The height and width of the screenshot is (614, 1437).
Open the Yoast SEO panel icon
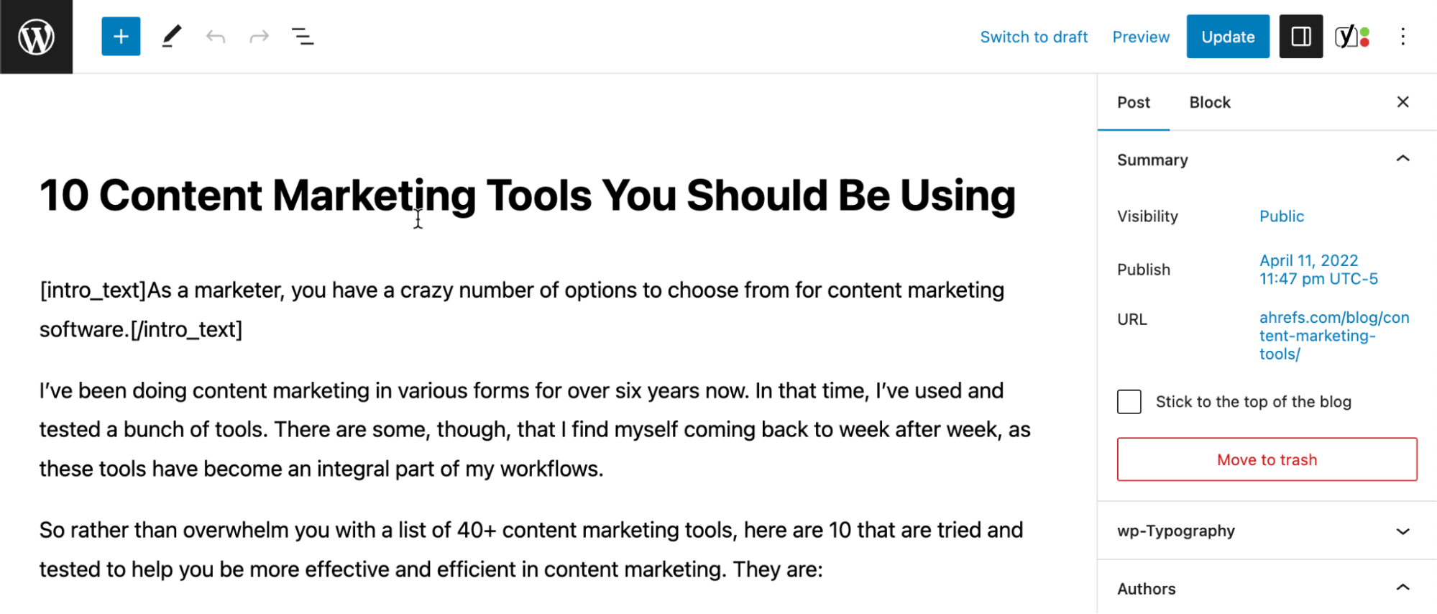pos(1352,37)
